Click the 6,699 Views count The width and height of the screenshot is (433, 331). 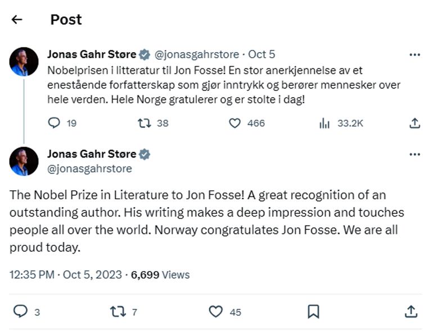click(160, 275)
